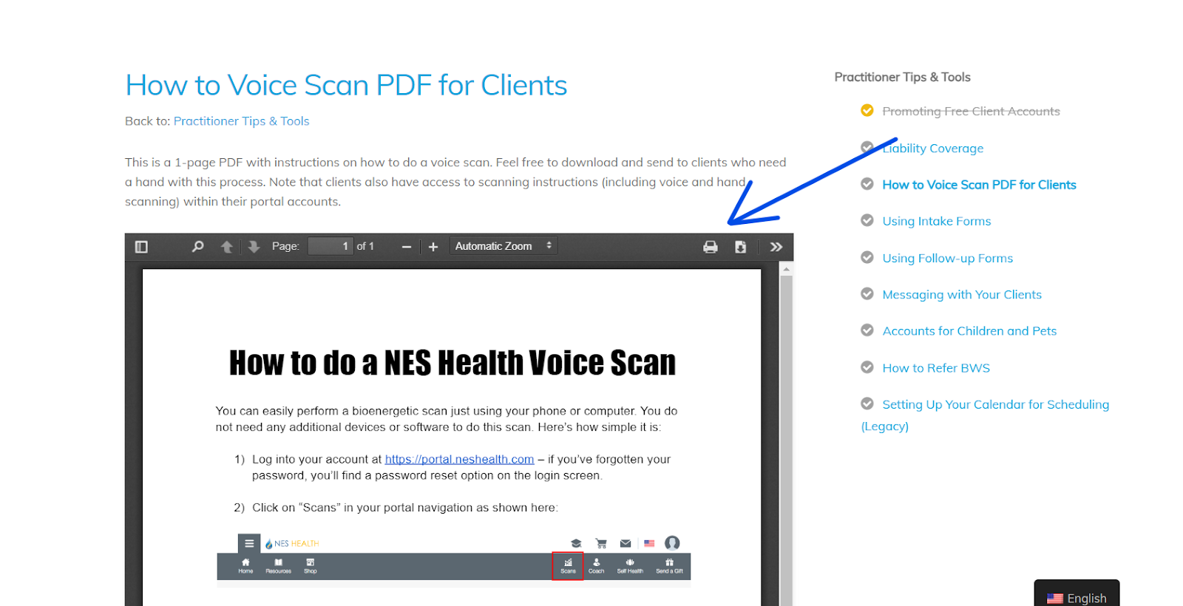The image size is (1183, 606).
Task: Click the PDF heading How to do a NES Health Voice Scan
Action: pos(452,363)
